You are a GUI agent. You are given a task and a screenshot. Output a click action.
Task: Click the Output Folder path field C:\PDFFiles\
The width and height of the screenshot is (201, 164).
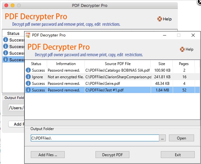click(x=95, y=138)
